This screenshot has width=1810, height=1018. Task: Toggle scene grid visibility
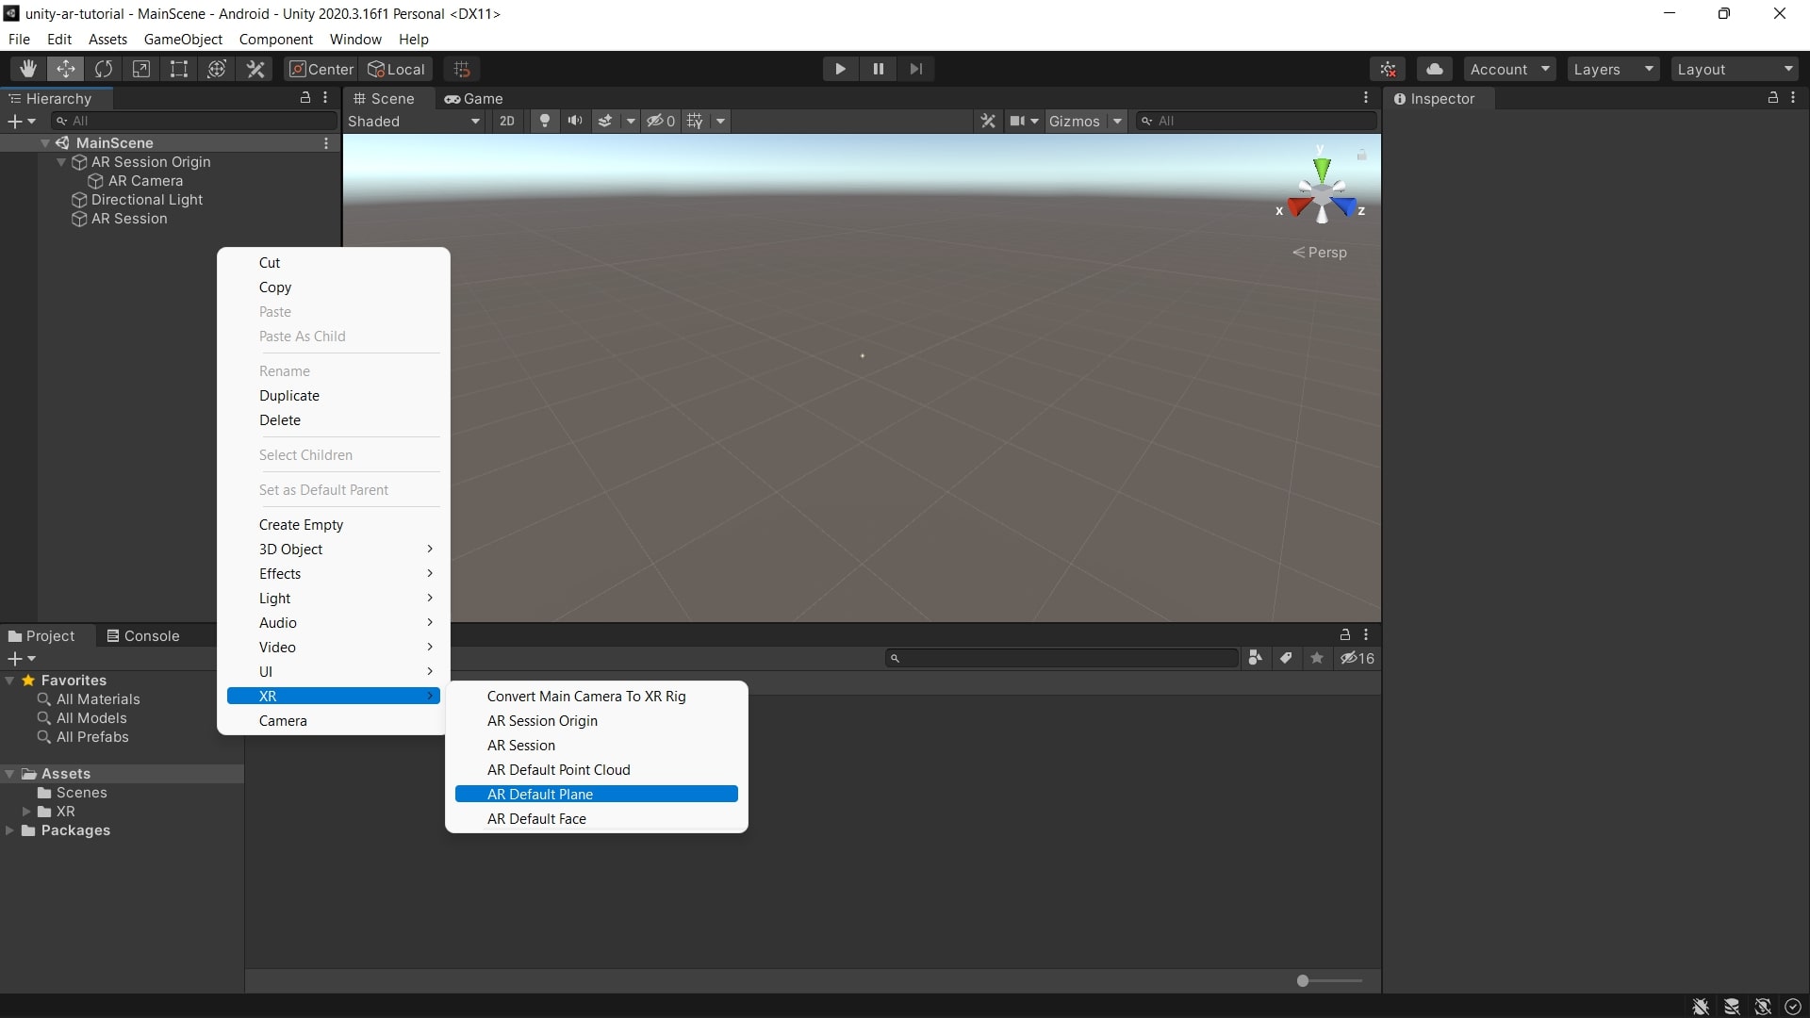695,121
